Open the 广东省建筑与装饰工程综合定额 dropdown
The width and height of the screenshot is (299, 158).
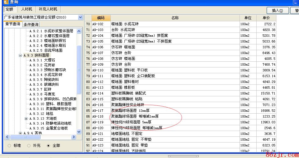click(x=80, y=17)
